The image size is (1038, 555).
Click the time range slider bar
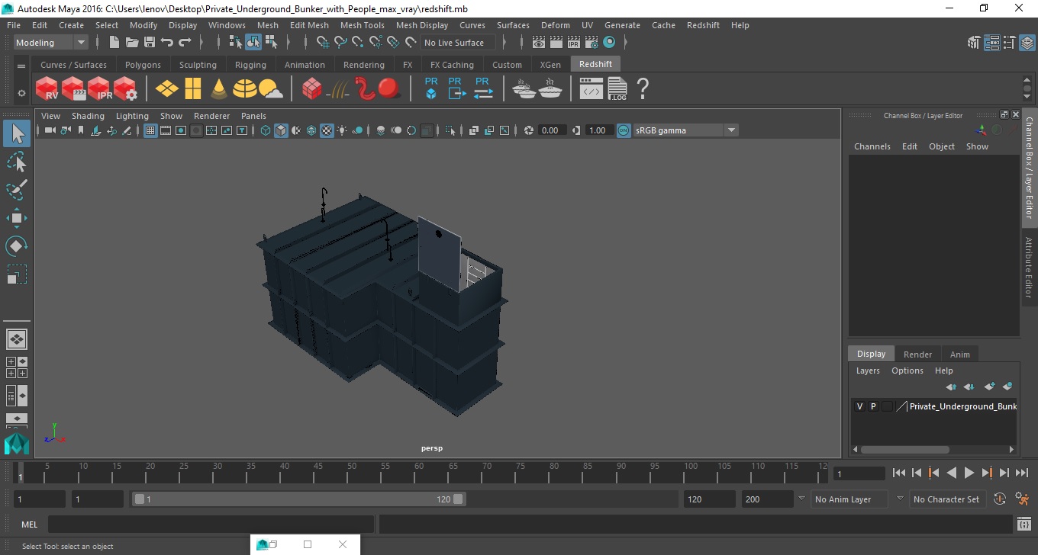tap(298, 499)
